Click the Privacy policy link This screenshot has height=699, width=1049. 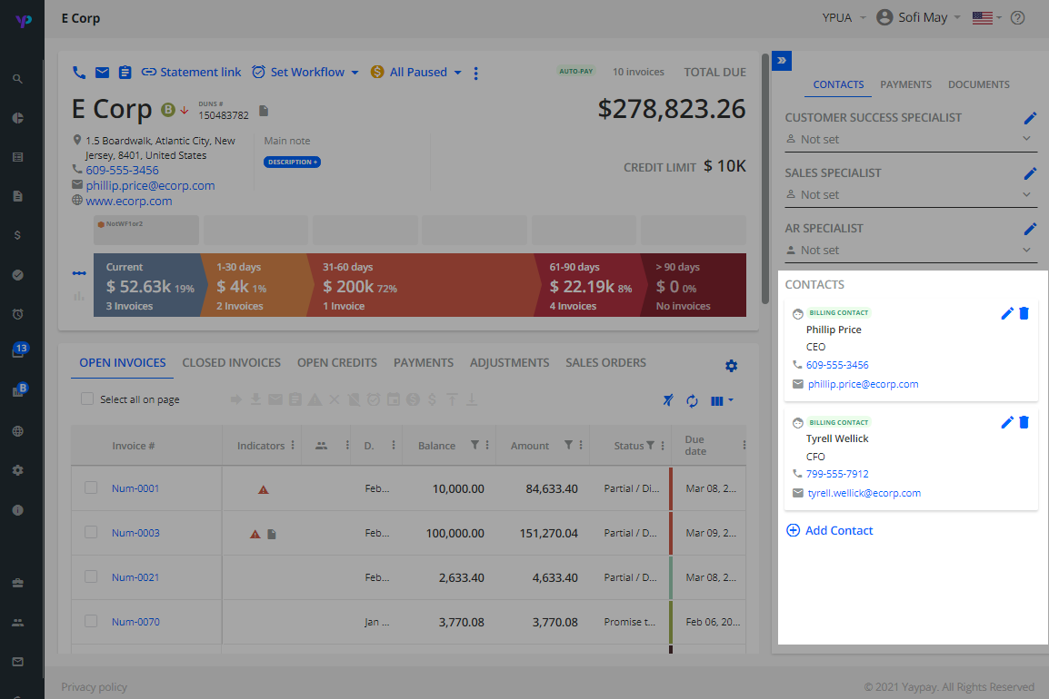(94, 687)
